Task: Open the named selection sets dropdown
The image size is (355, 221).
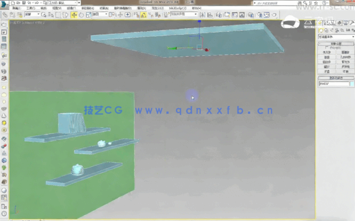Action: click(184, 14)
